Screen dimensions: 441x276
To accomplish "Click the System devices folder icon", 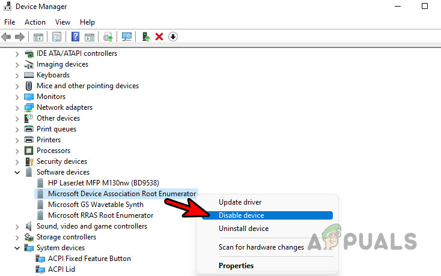I will point(29,248).
